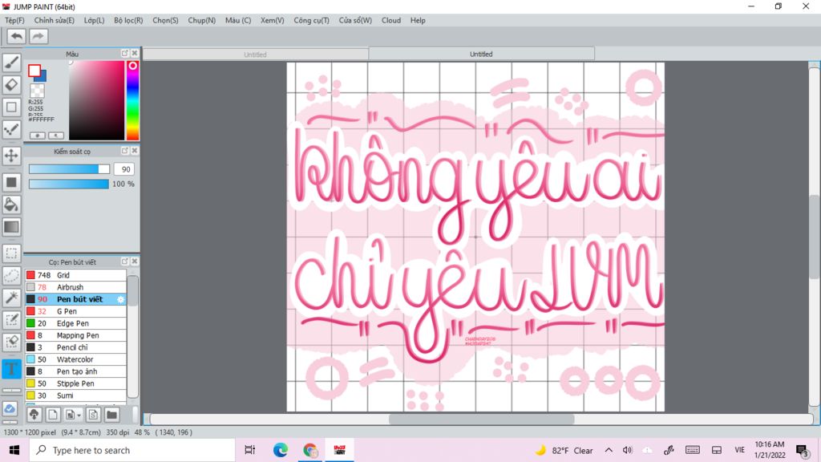Screen dimensions: 821x462
Task: Select the Selection Pen tool
Action: 11,319
